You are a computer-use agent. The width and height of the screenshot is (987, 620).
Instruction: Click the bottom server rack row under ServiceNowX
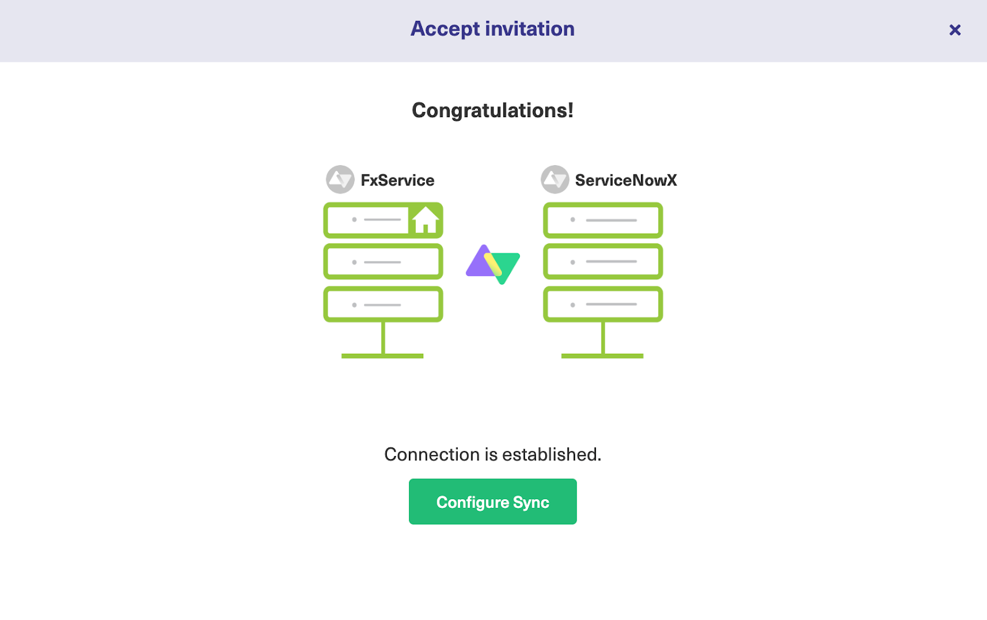602,303
